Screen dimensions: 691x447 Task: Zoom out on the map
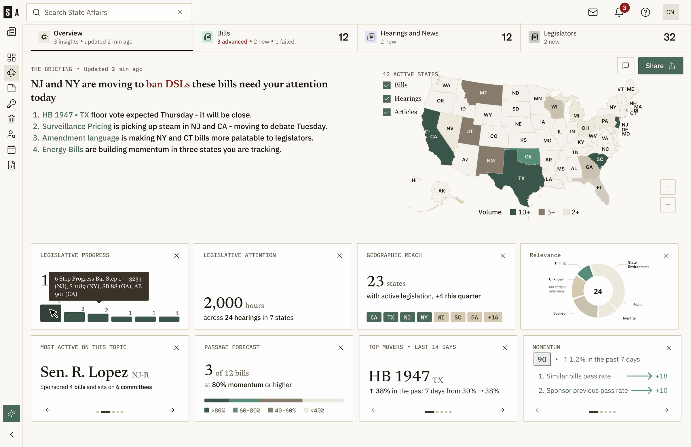point(668,205)
